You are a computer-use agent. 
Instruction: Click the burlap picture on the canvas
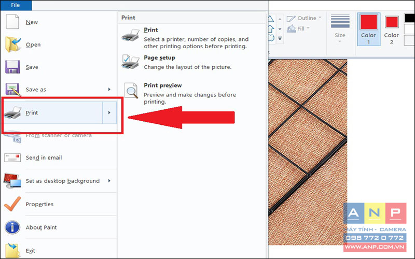308,152
